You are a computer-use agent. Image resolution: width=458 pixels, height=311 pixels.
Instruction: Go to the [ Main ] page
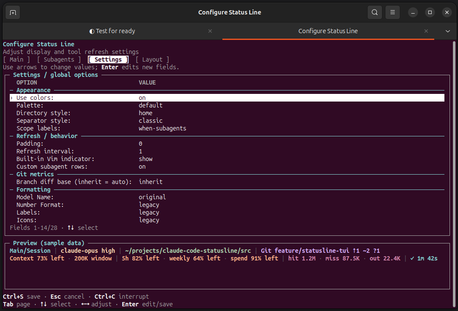click(x=17, y=59)
